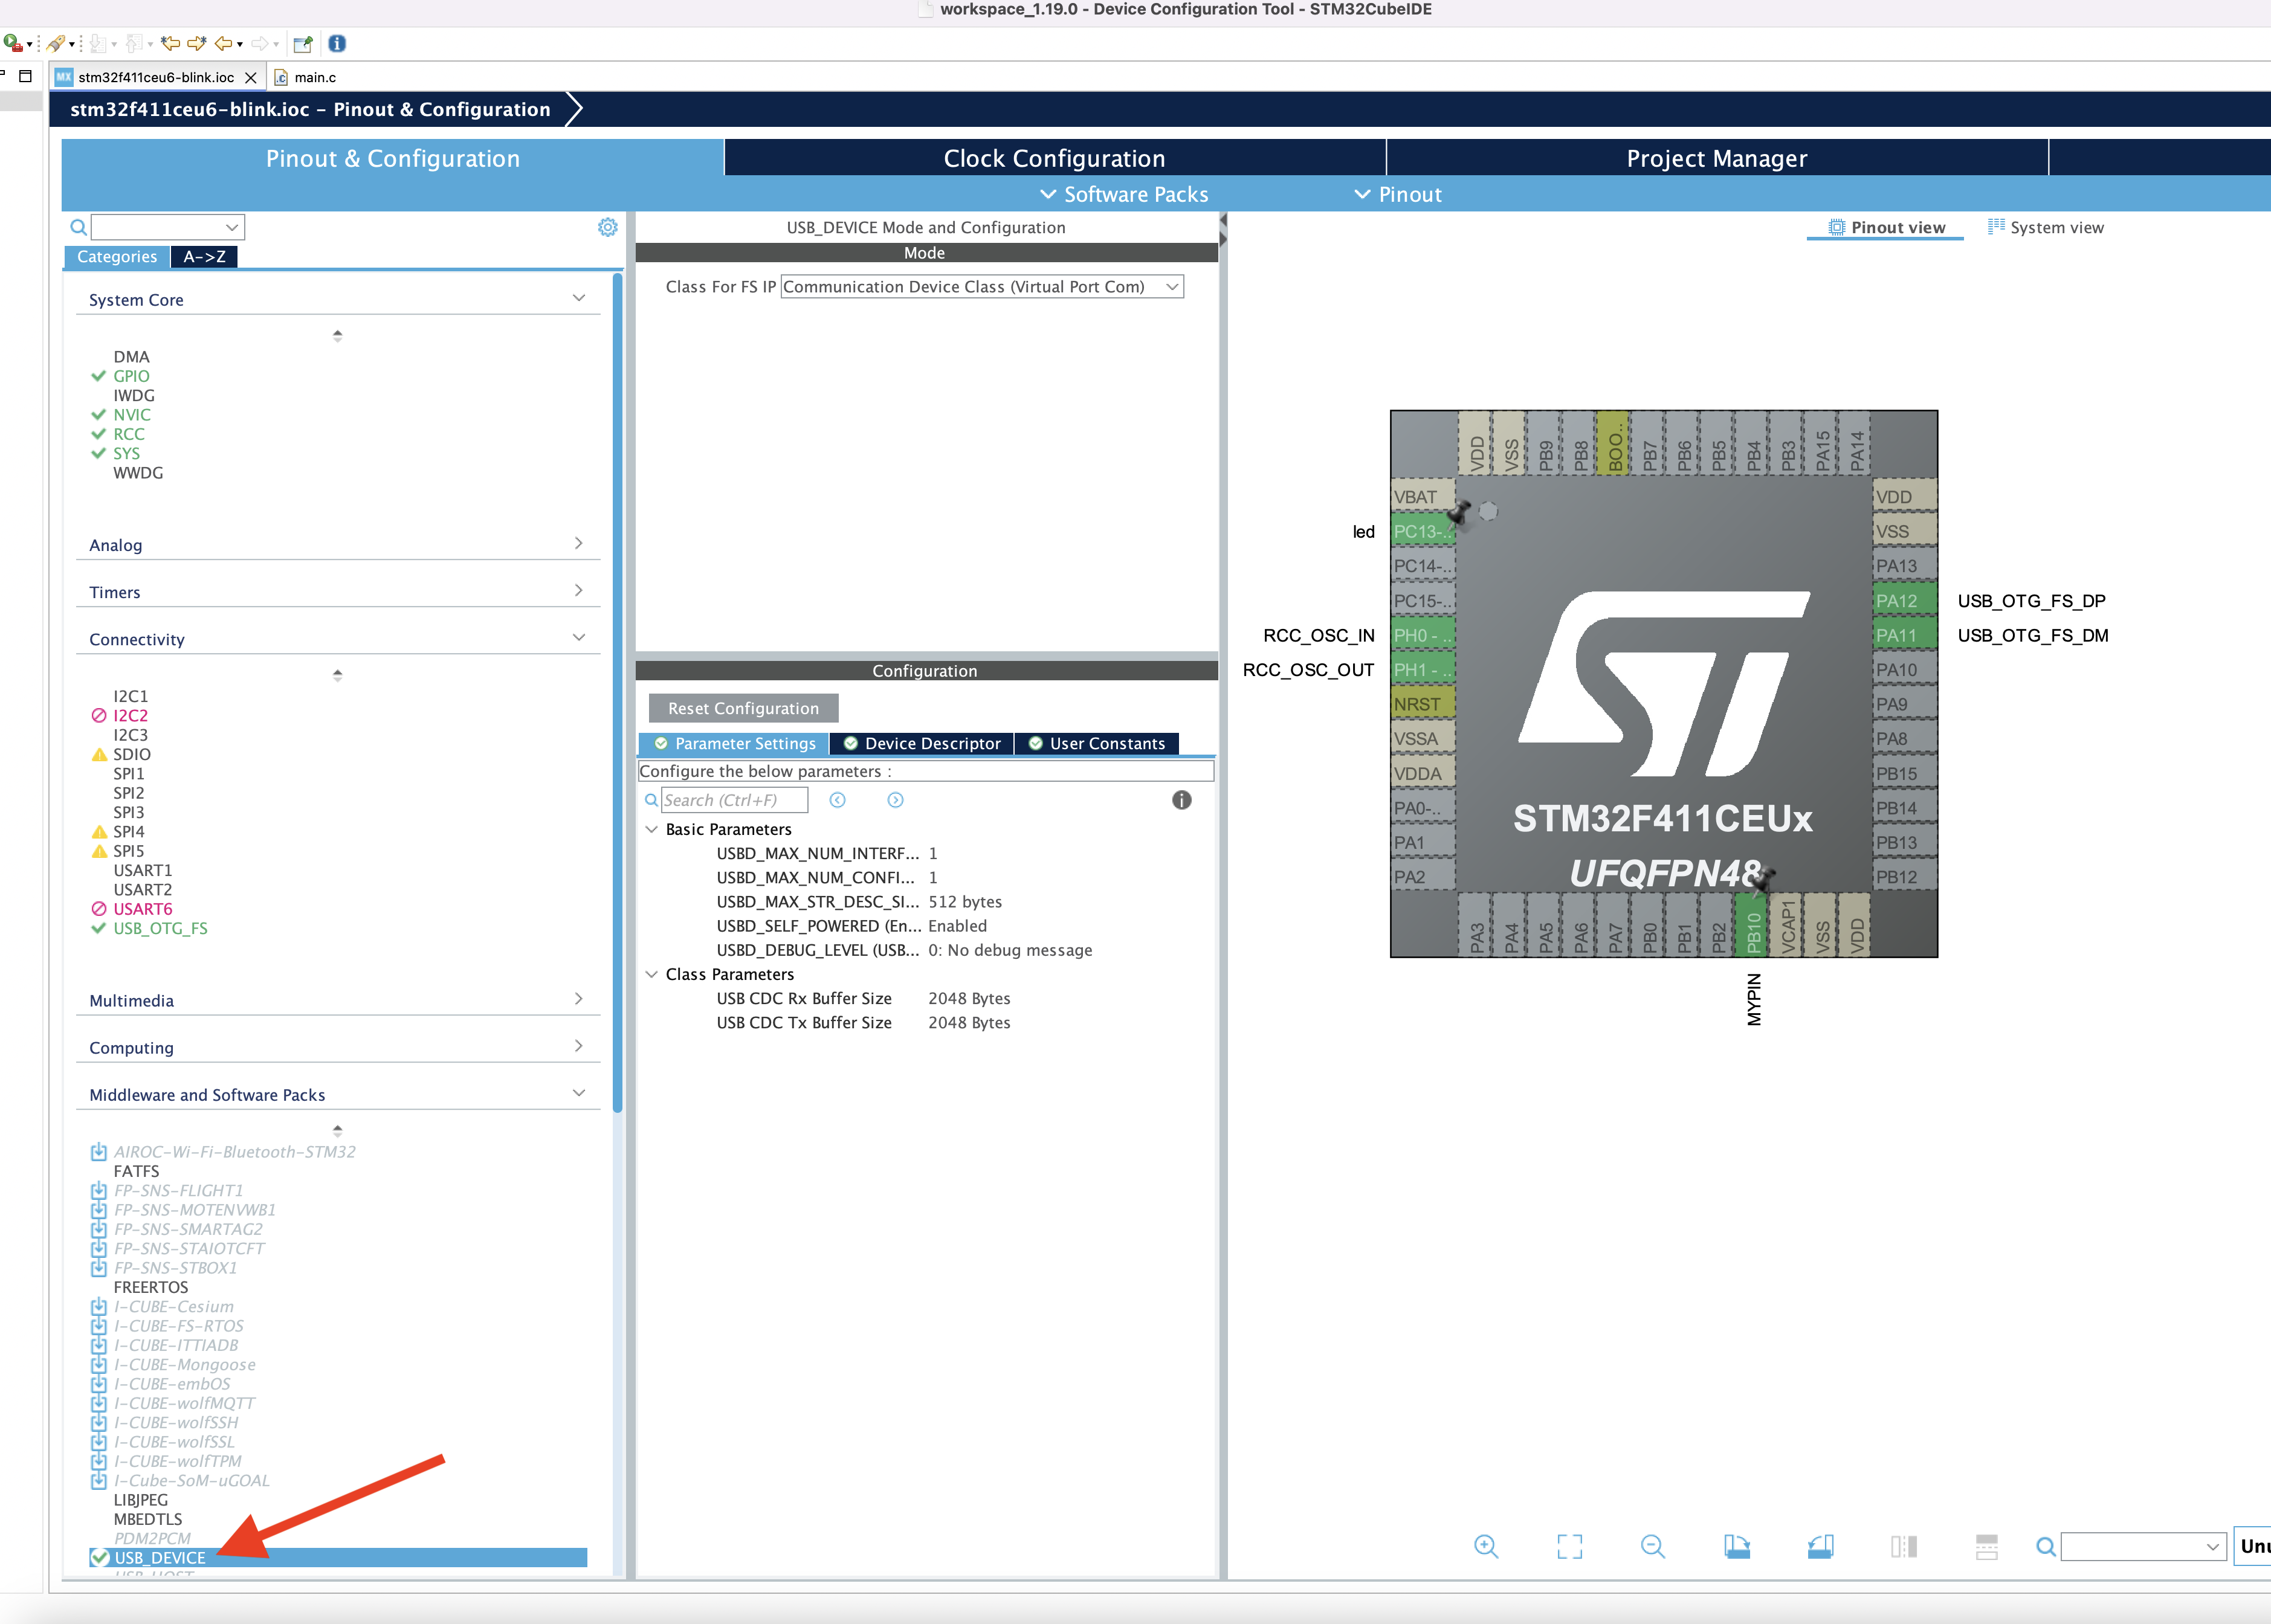
Task: Click the PA12 USB_OTG_FS_DP pin
Action: point(1905,601)
